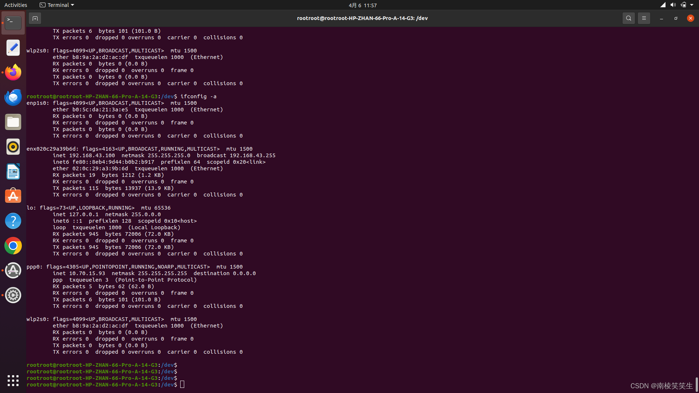699x393 pixels.
Task: Click the new terminal tab icon
Action: point(35,18)
